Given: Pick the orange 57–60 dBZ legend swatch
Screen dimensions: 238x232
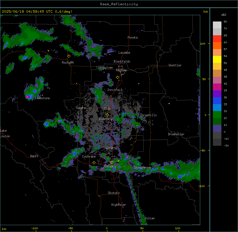Looking at the screenshot, I should 217,45.
